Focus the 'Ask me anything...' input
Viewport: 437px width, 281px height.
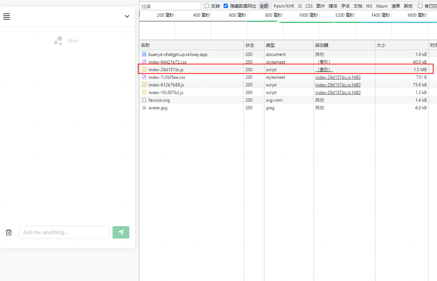tap(64, 232)
